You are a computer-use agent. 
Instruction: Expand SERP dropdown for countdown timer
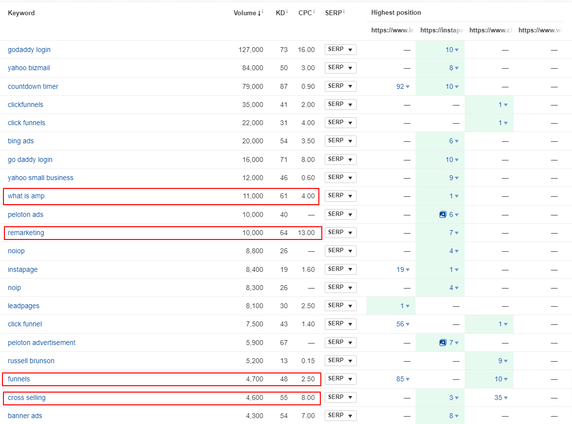pyautogui.click(x=340, y=86)
